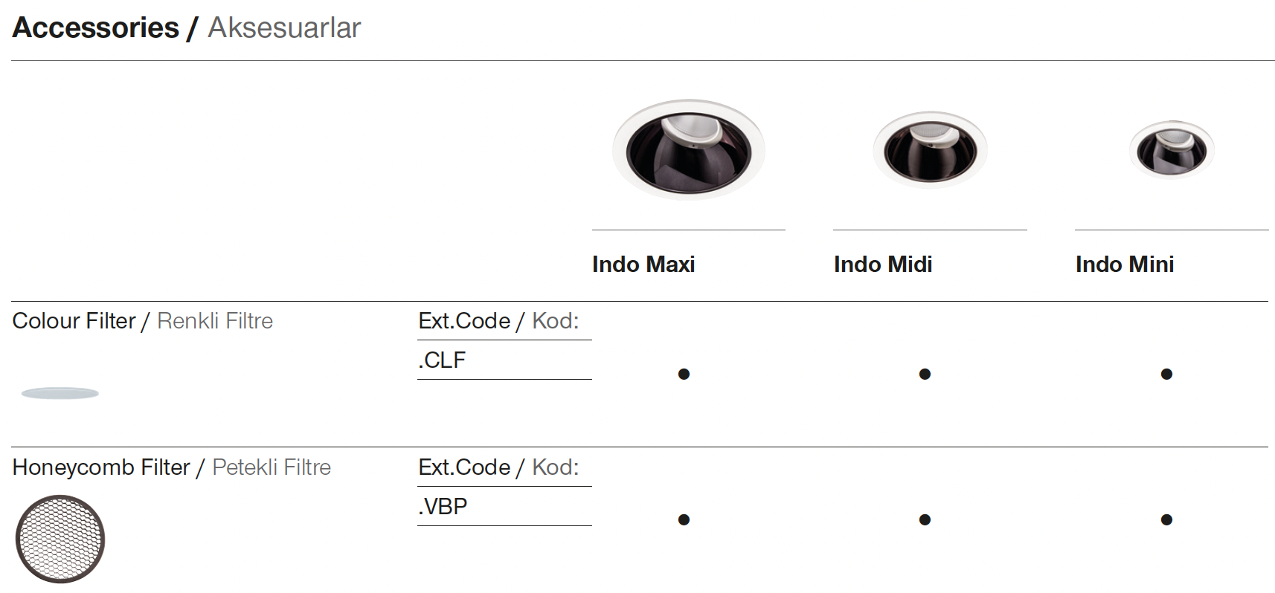Click the Honeycomb Filter / Petekli Filtre label

coord(172,467)
